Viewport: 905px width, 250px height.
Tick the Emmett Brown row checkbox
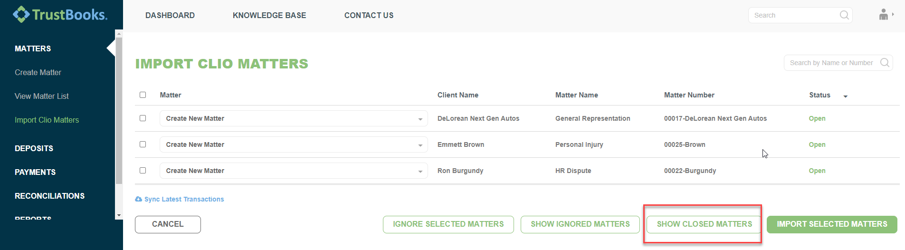[x=143, y=144]
